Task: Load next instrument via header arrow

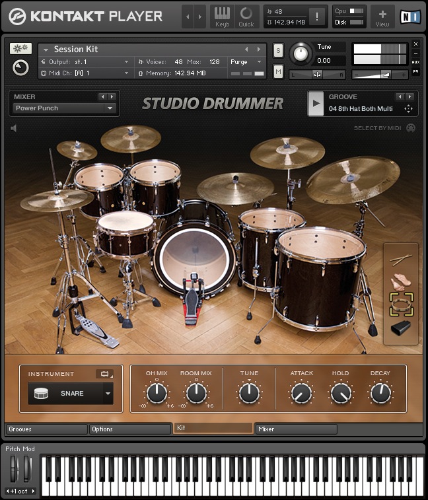Action: tap(259, 50)
